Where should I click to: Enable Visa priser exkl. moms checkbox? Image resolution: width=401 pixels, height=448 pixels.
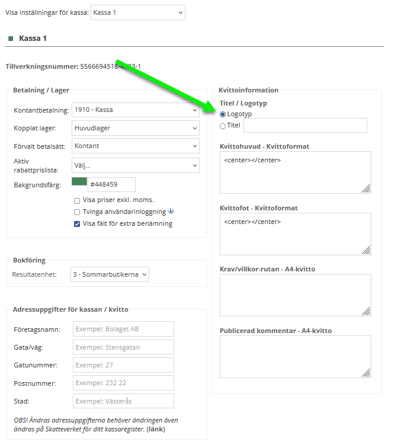tap(77, 200)
